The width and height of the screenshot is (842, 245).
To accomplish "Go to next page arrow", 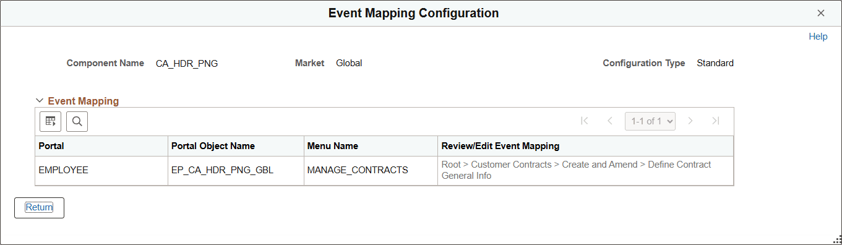I will 690,121.
